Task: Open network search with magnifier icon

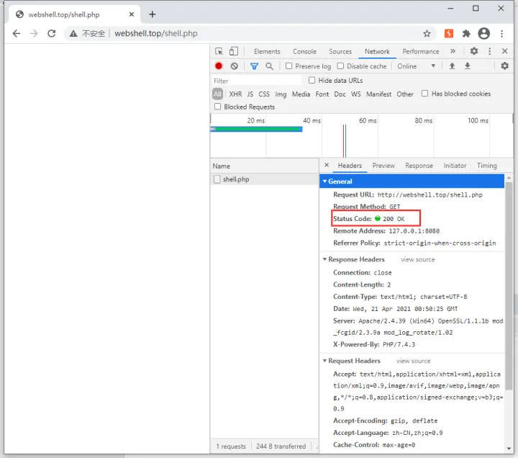Action: click(269, 66)
